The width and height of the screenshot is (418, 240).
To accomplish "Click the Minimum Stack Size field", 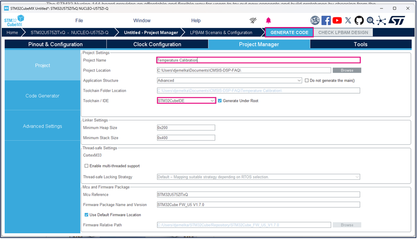I will click(186, 138).
